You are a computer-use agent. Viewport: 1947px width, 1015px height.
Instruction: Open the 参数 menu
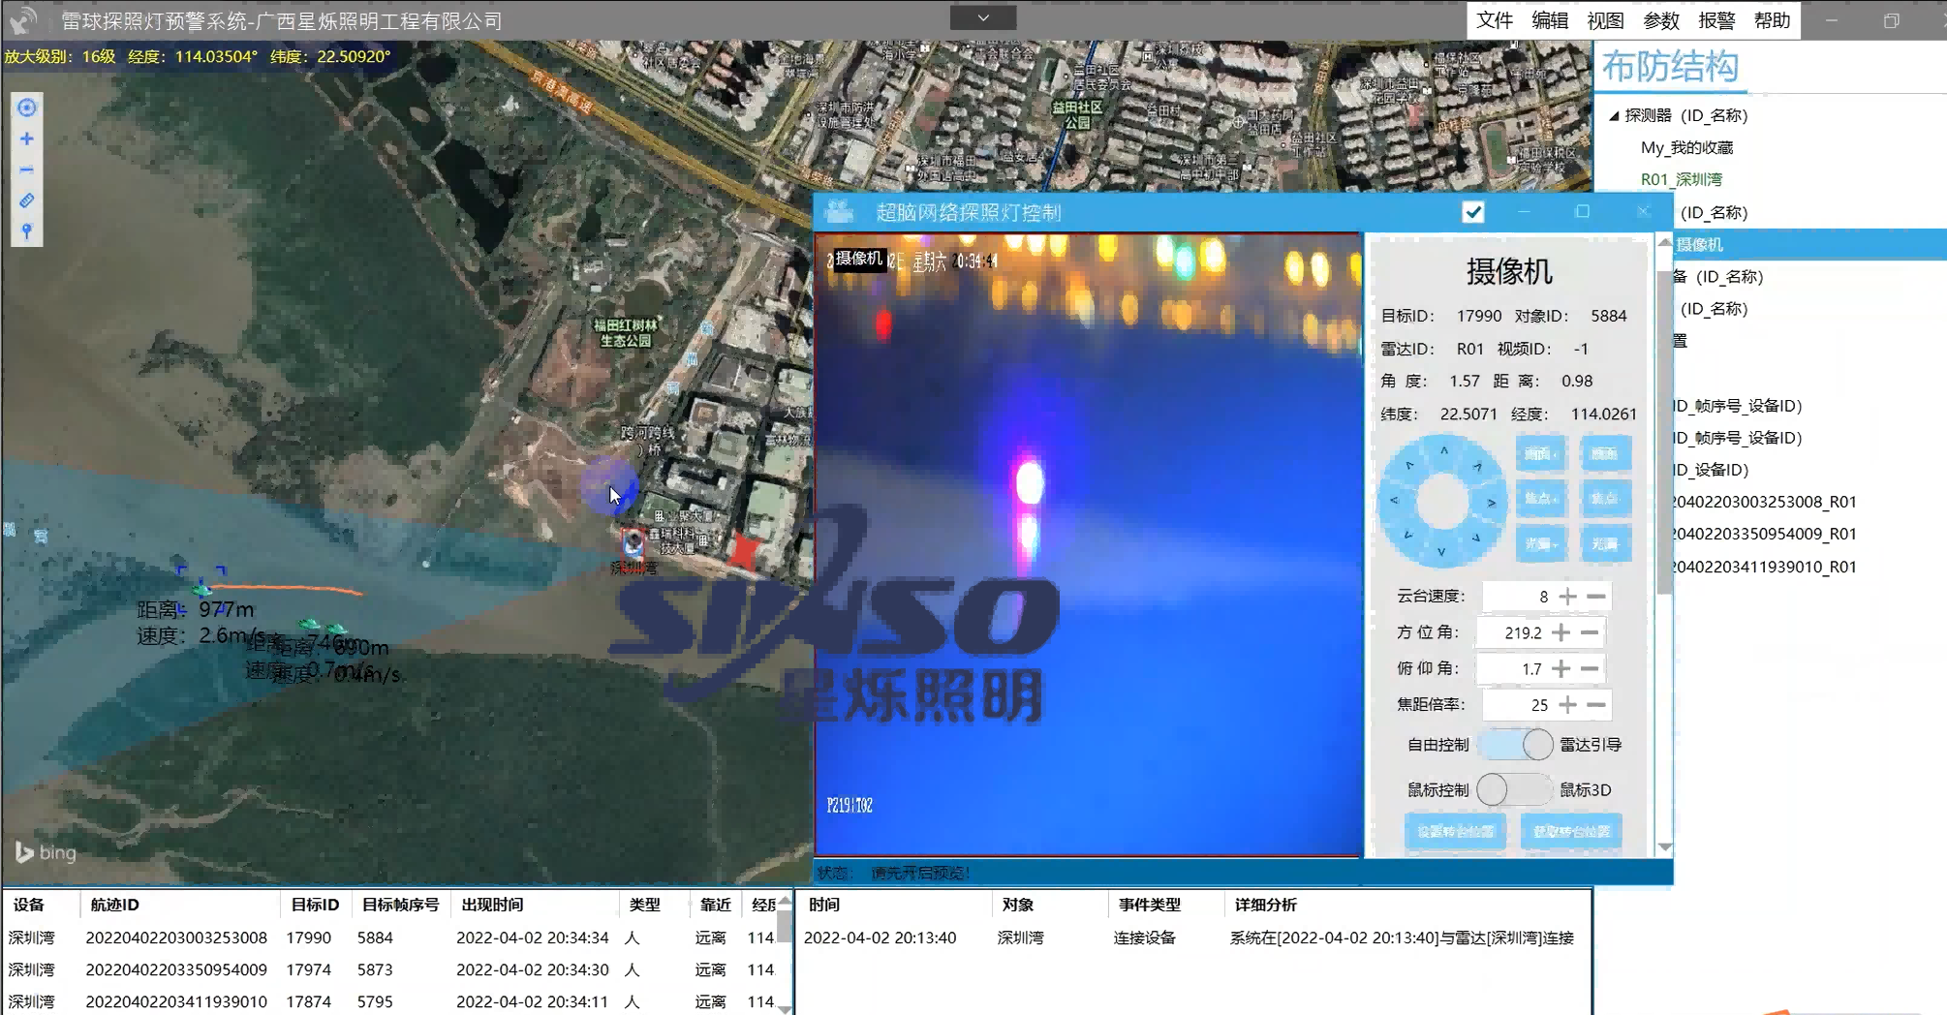tap(1660, 20)
